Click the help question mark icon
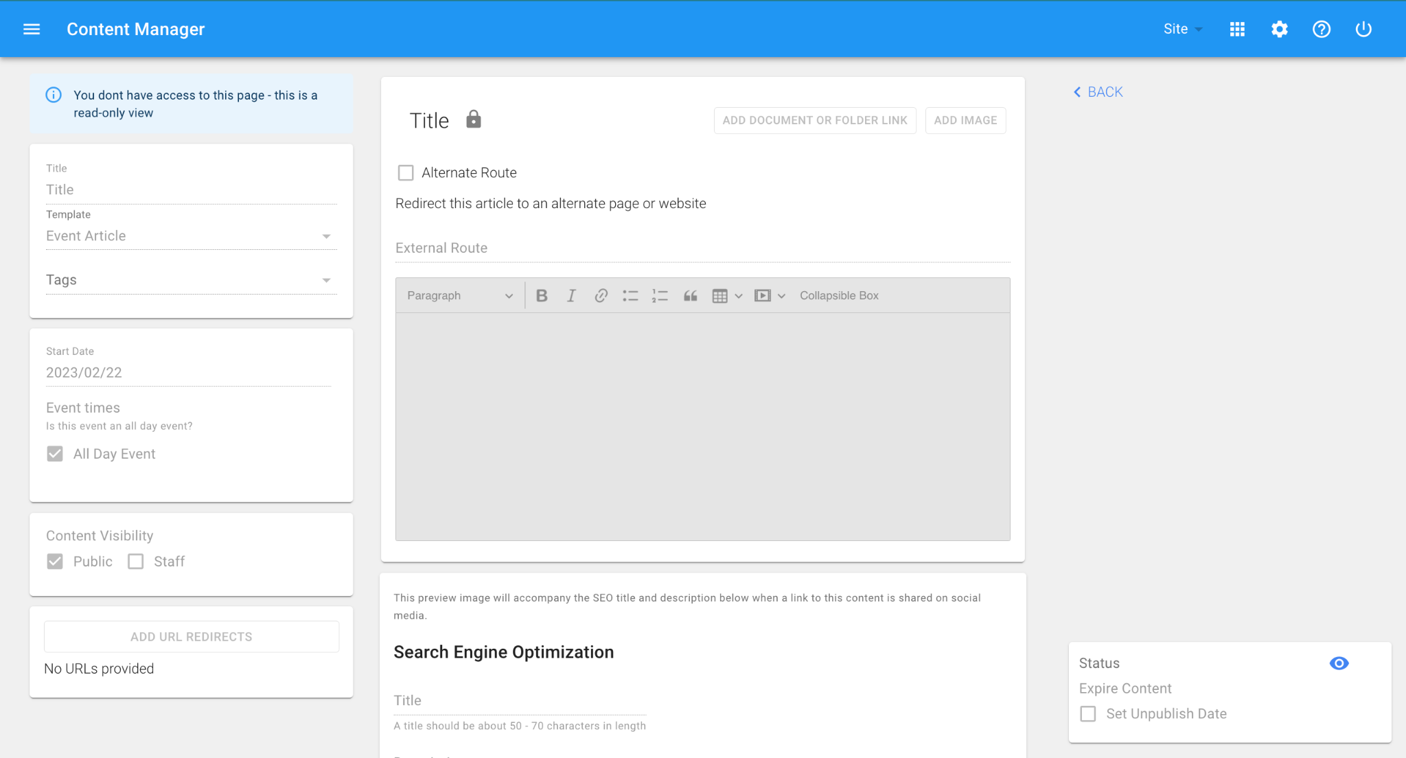The image size is (1406, 758). (1321, 29)
